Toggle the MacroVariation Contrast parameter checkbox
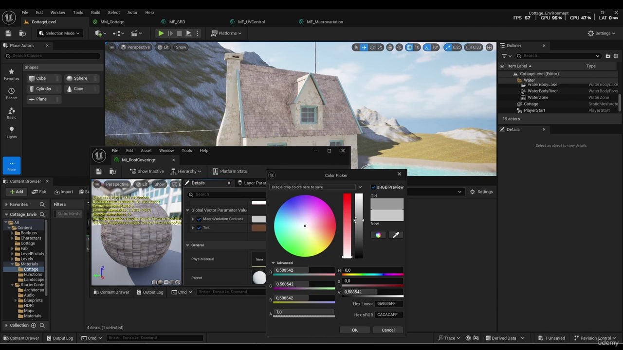 (x=199, y=219)
